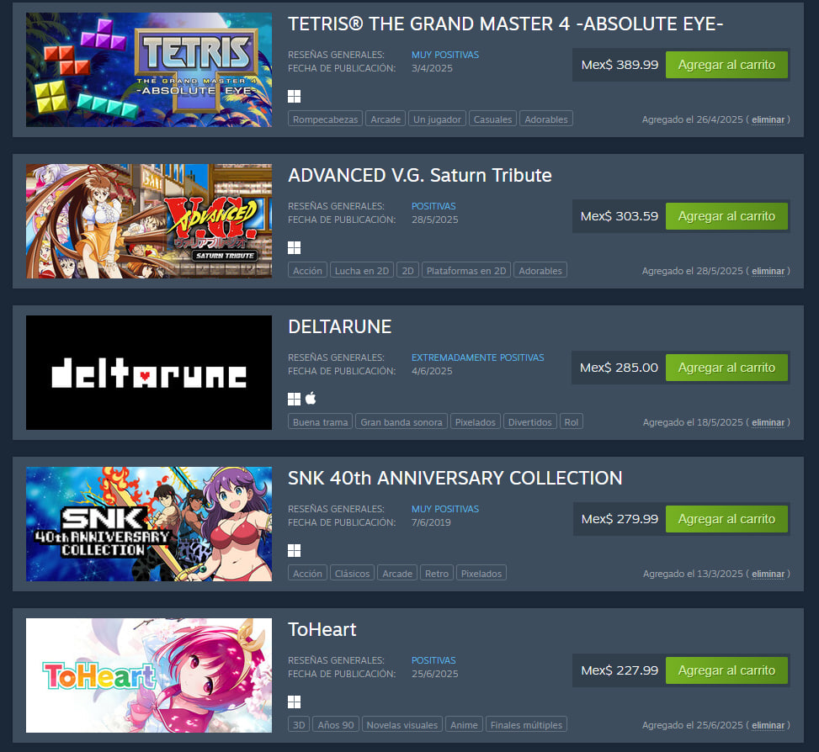Open the ToHeart game cover image
The height and width of the screenshot is (752, 819).
click(149, 675)
